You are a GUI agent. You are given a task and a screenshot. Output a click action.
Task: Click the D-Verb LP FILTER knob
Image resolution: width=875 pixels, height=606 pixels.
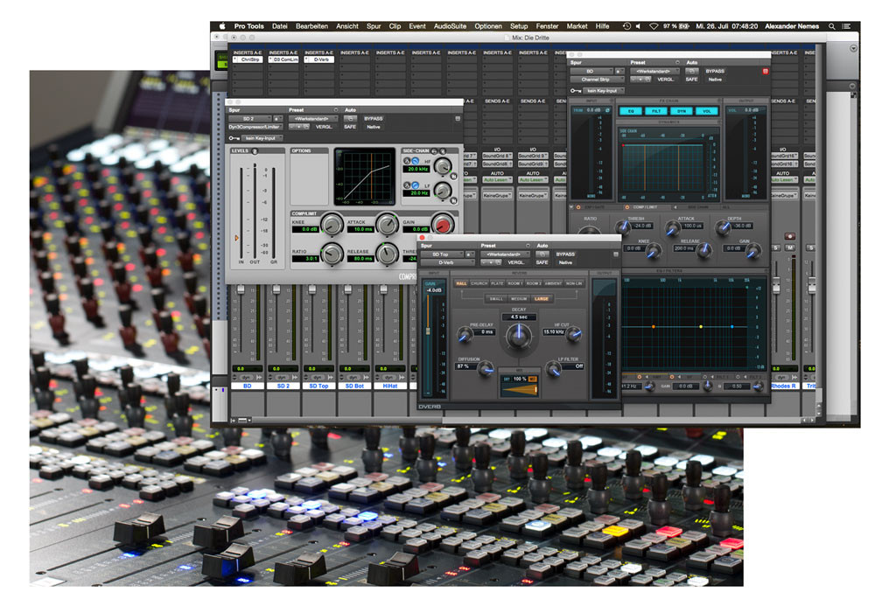coord(553,368)
